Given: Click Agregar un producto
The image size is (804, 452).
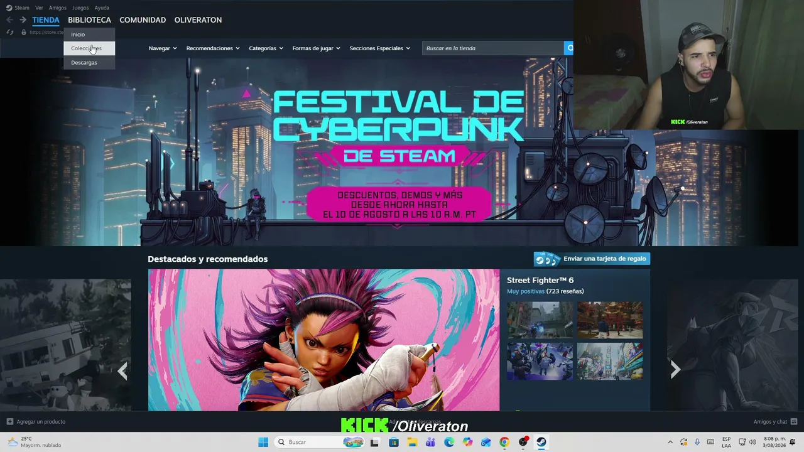Looking at the screenshot, I should click(x=41, y=422).
